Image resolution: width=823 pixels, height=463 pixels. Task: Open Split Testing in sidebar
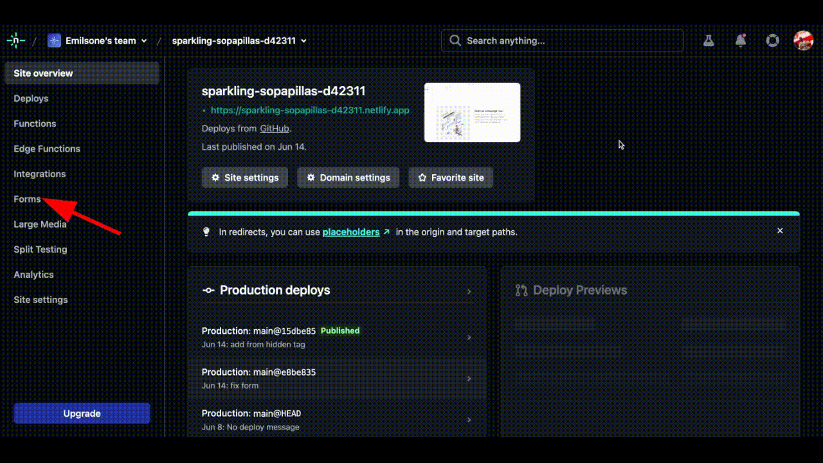coord(41,250)
